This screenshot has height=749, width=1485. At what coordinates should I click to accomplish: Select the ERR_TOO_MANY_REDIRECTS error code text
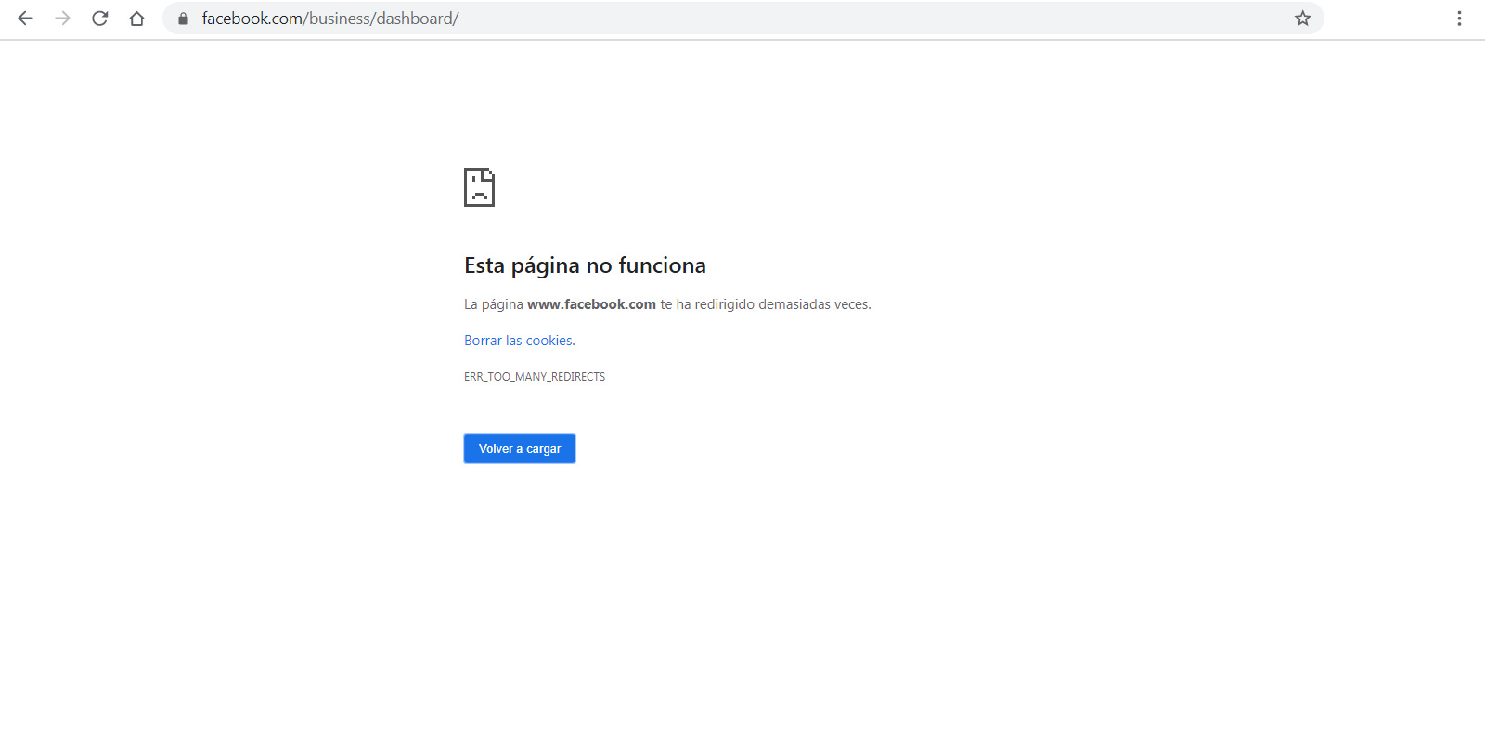[535, 377]
